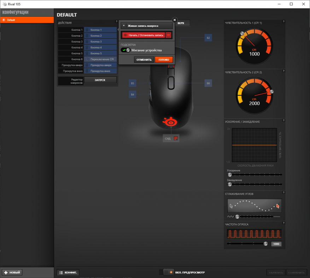Open the Живая запись макроса dropdown
This screenshot has width=310, height=278.
click(147, 26)
